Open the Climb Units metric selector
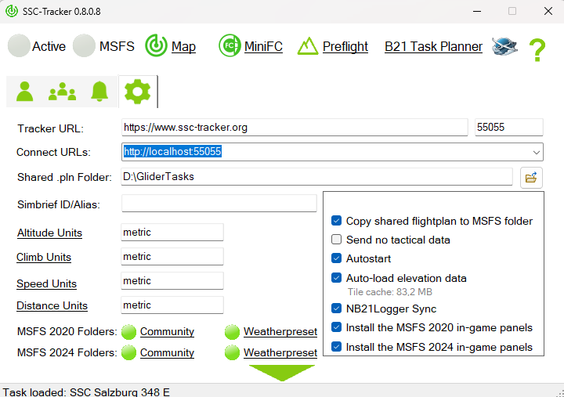 click(x=172, y=256)
